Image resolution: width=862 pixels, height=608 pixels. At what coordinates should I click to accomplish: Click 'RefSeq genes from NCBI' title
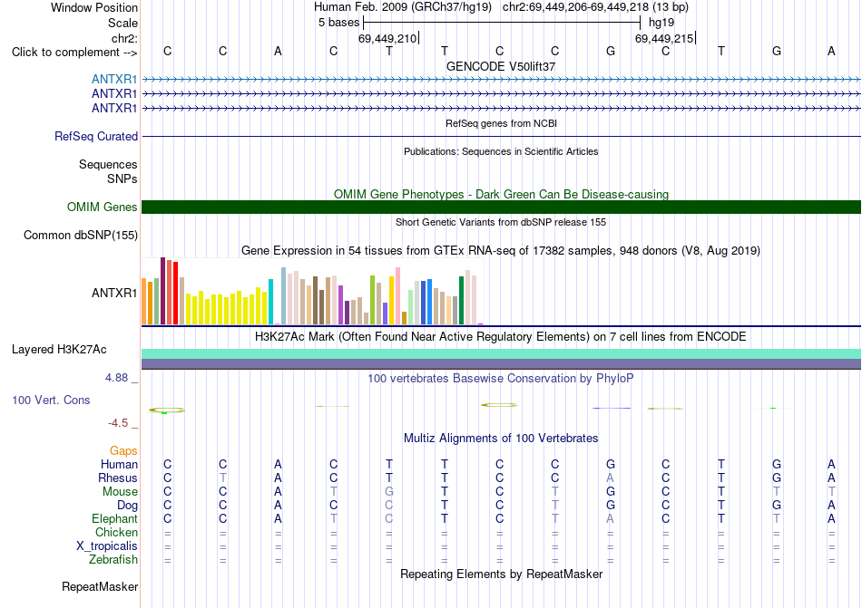click(x=502, y=123)
